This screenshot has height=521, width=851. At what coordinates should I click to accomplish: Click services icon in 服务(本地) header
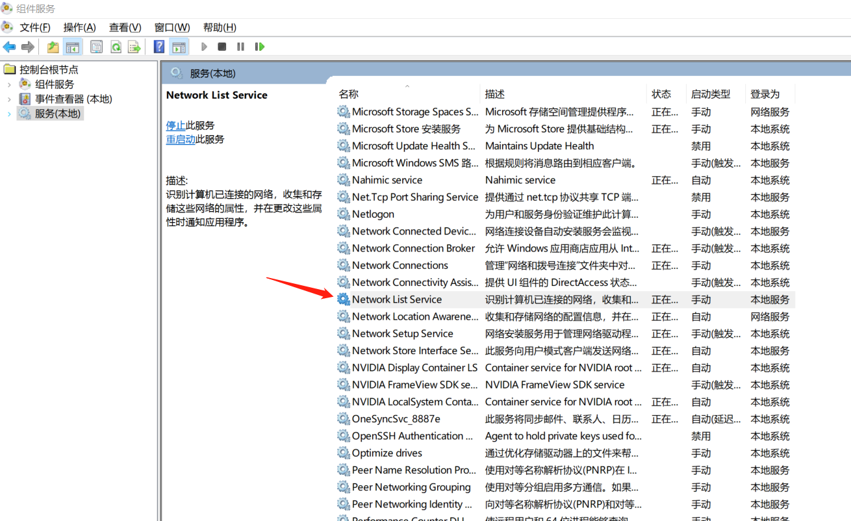coord(176,73)
